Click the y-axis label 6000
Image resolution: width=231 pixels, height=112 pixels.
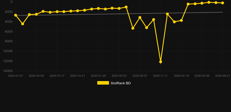pos(9,32)
